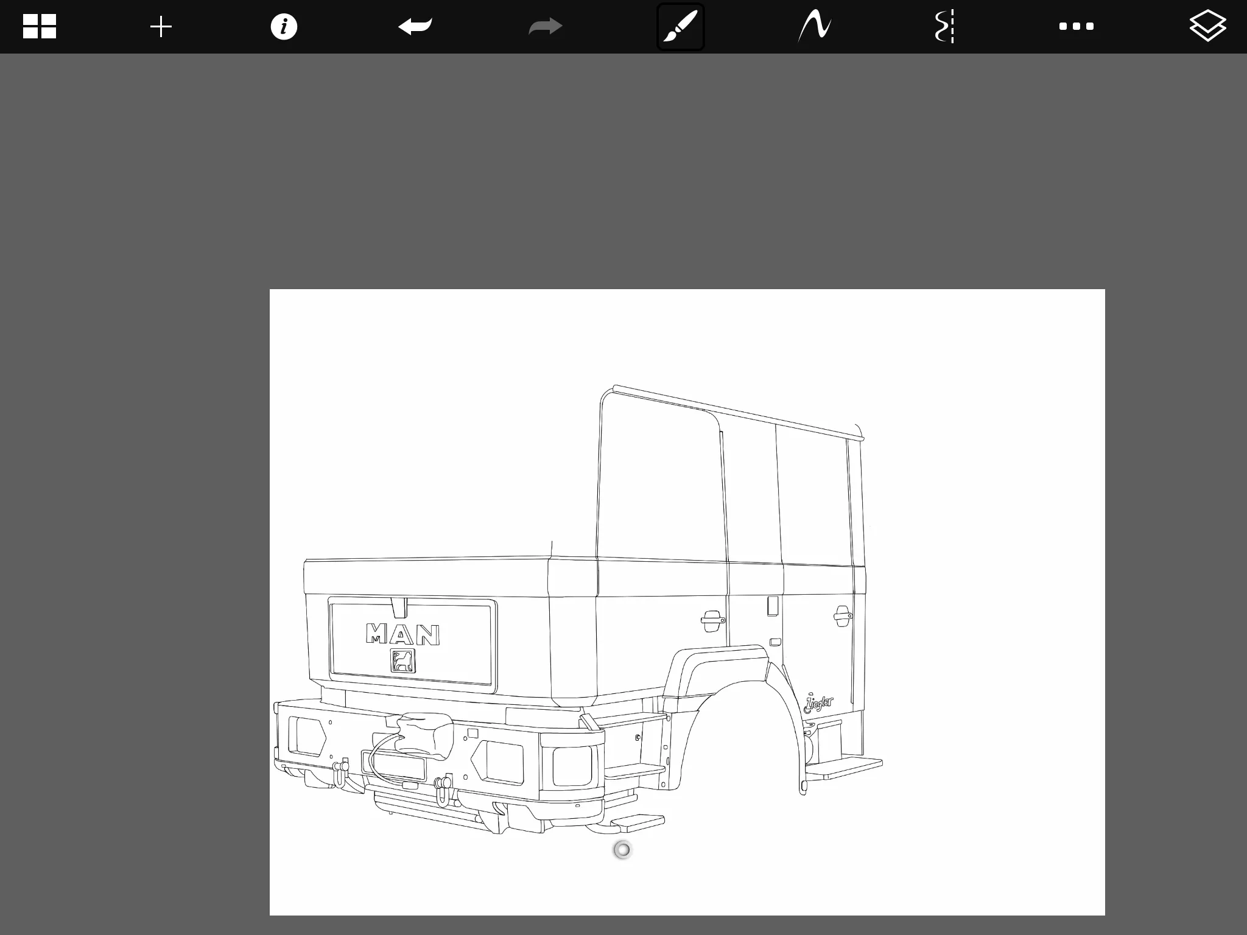This screenshot has height=935, width=1247.
Task: Tap the plus icon to add new
Action: [161, 27]
